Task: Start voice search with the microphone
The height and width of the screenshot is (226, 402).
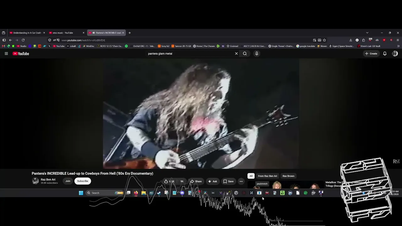Action: coord(257,54)
